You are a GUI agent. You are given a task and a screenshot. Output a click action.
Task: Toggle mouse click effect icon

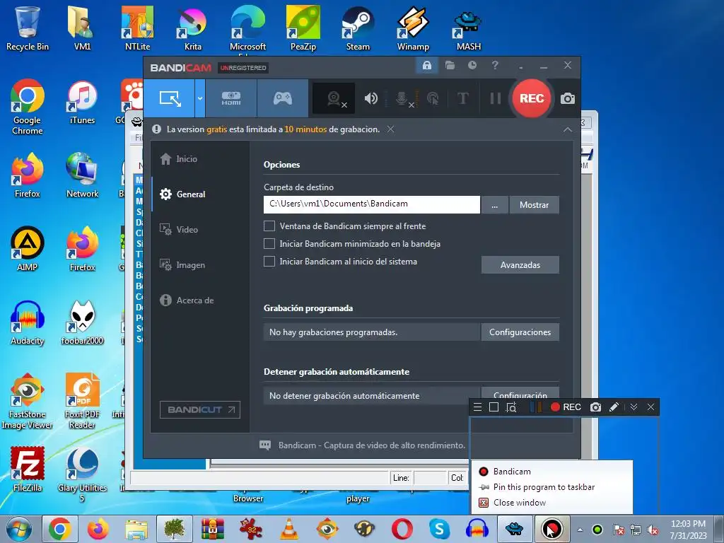[x=433, y=98]
